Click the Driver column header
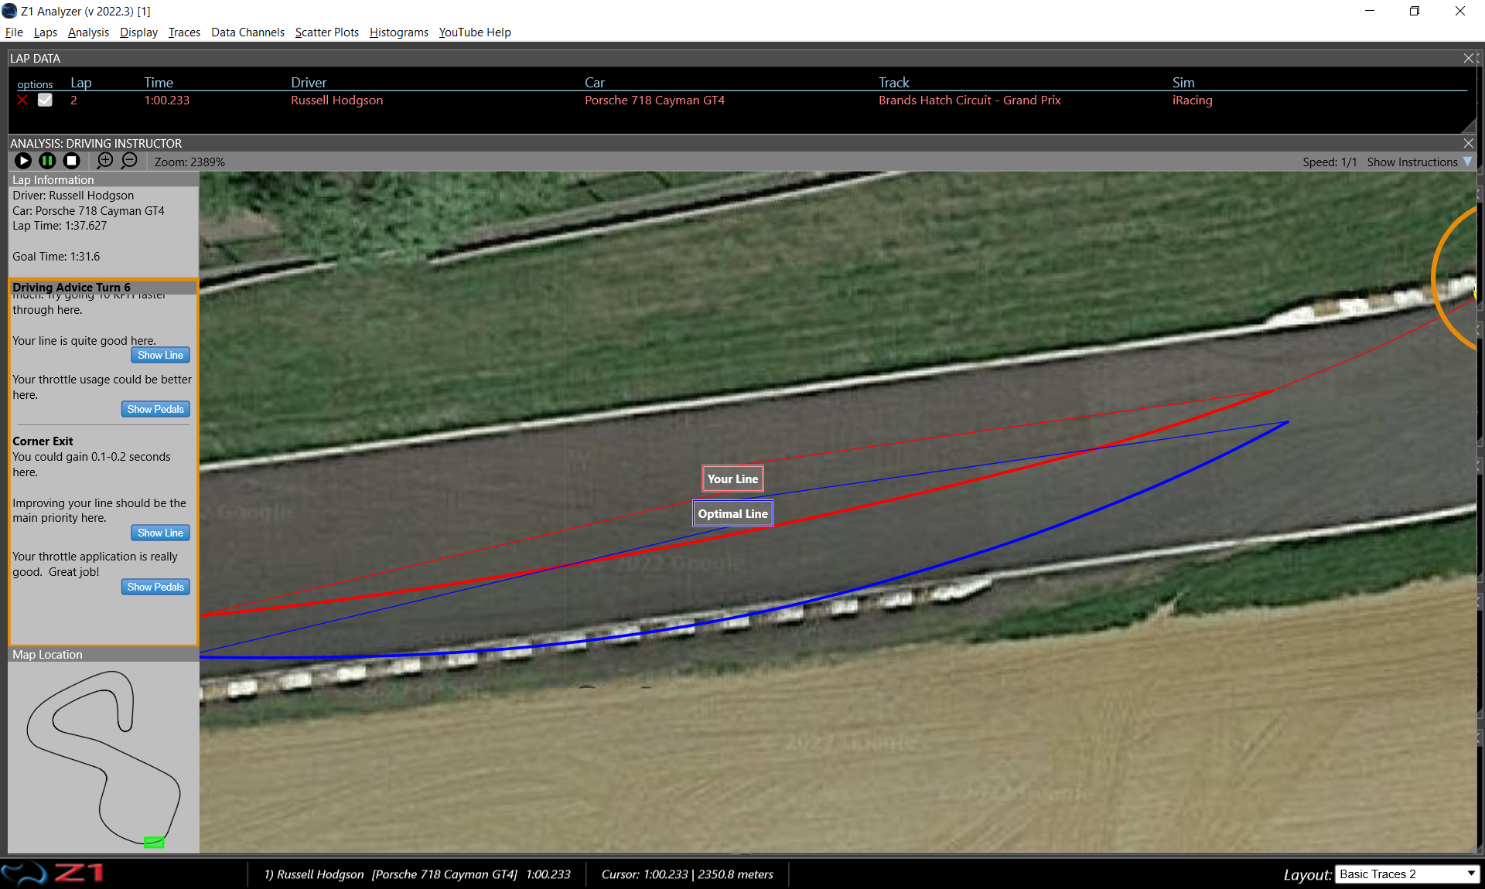This screenshot has height=889, width=1485. point(309,83)
